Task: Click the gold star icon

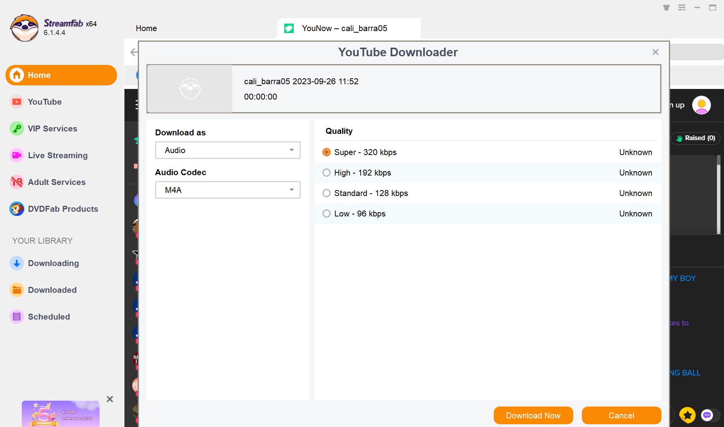Action: pos(687,415)
